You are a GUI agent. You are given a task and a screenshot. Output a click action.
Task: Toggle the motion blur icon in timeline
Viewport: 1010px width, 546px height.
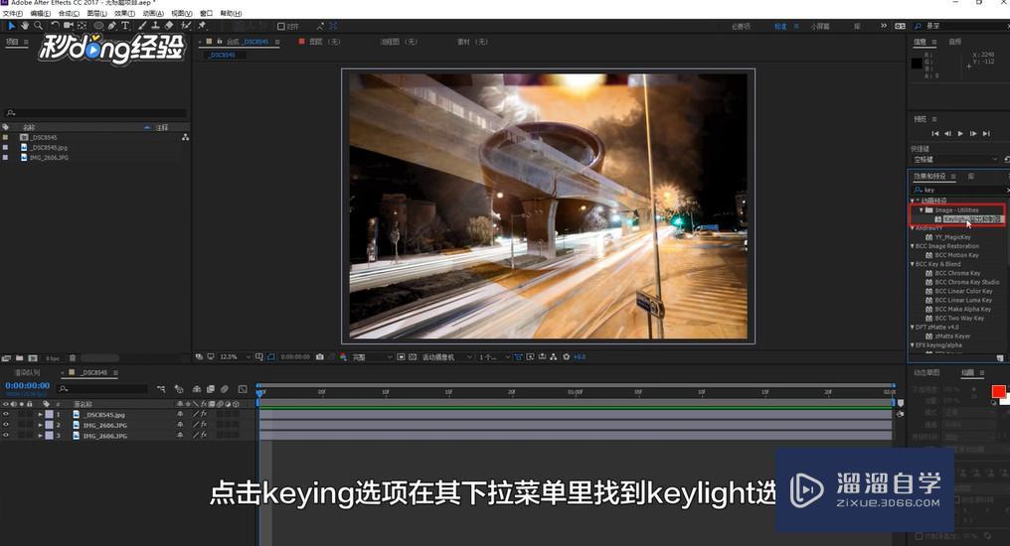click(224, 389)
